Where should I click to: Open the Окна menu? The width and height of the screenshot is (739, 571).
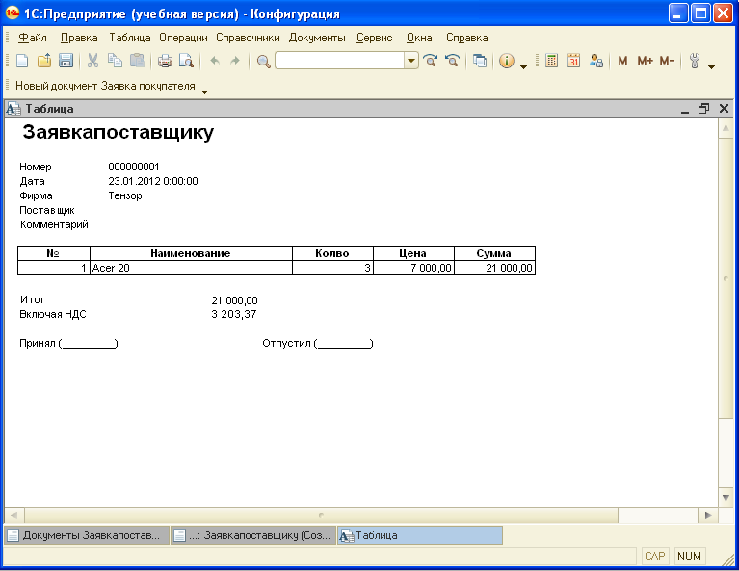pyautogui.click(x=419, y=38)
